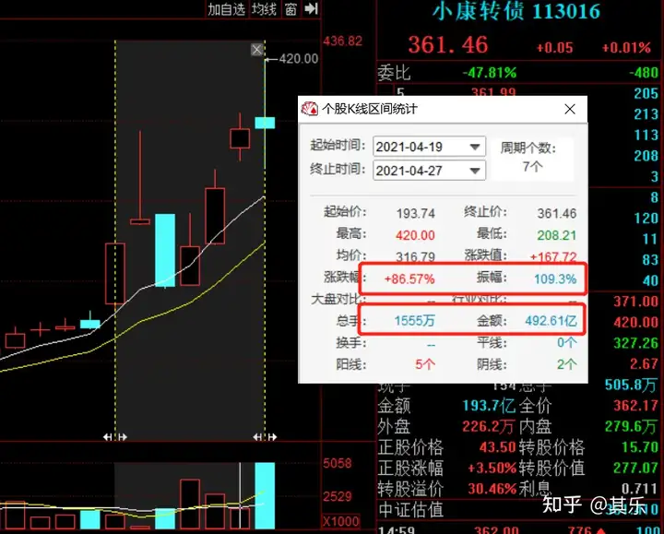The width and height of the screenshot is (664, 534).
Task: Click the 总手 505.8万 value in quote panel
Action: 631,385
